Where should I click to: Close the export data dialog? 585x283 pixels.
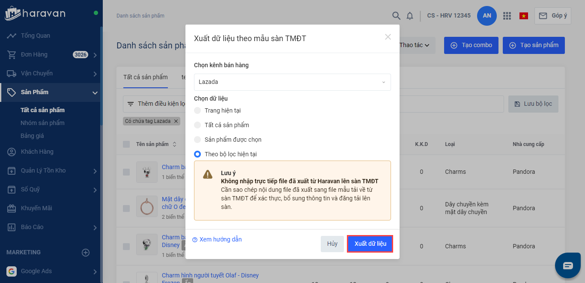[x=388, y=37]
